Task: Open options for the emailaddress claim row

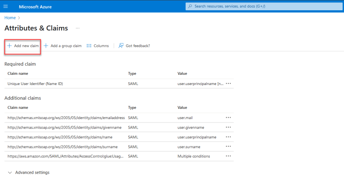Action: [x=228, y=117]
